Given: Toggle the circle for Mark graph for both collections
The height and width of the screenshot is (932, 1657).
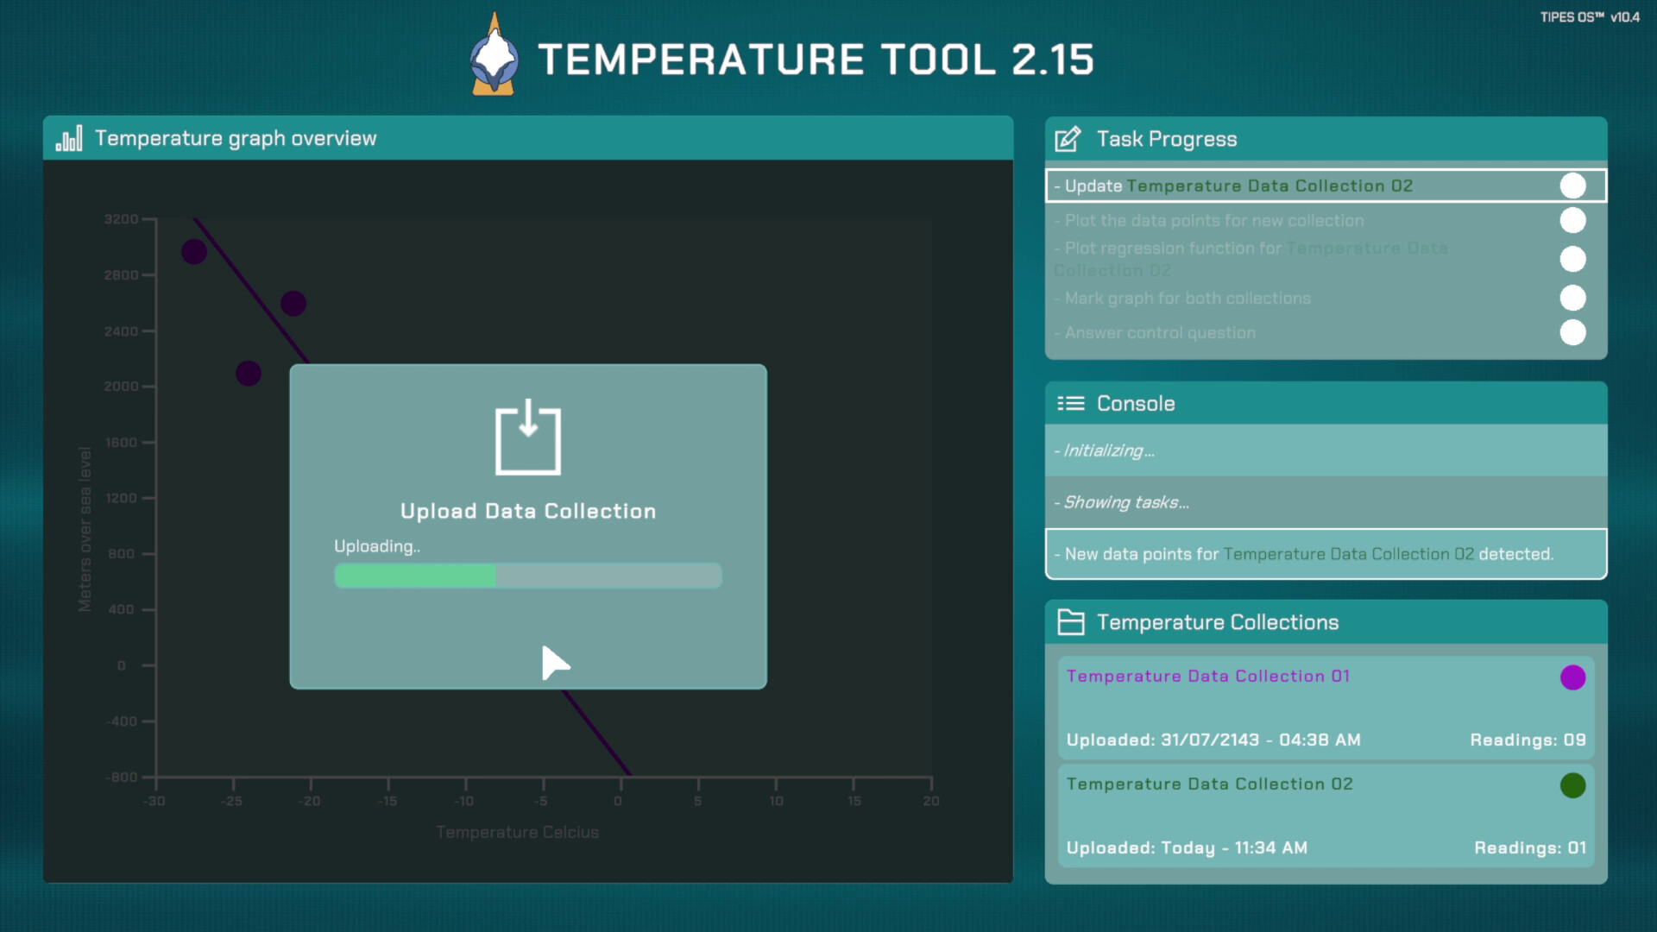Looking at the screenshot, I should [1574, 297].
